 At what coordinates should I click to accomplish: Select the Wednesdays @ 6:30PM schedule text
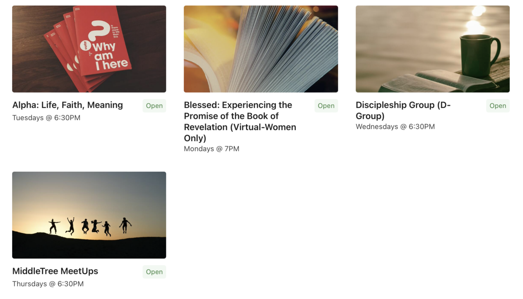point(395,127)
